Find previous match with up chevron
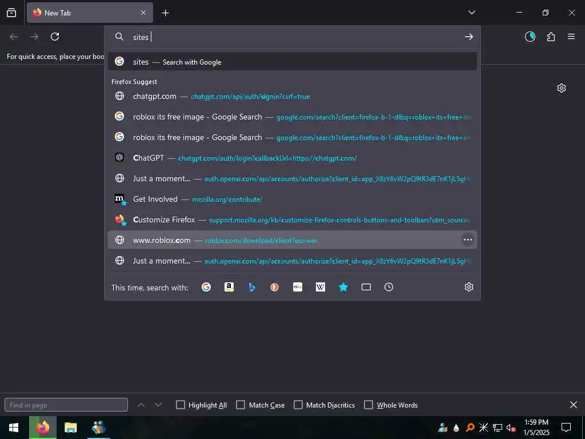The image size is (585, 439). 141,405
